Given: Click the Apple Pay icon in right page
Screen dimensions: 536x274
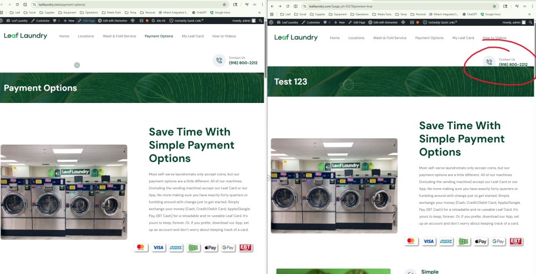Looking at the screenshot, I should point(481,241).
